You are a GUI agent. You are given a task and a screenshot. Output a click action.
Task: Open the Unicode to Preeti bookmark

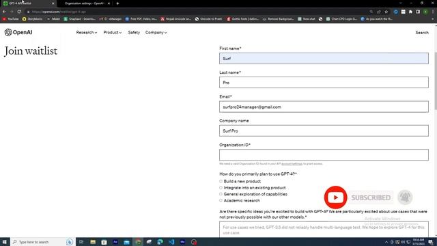coord(208,19)
